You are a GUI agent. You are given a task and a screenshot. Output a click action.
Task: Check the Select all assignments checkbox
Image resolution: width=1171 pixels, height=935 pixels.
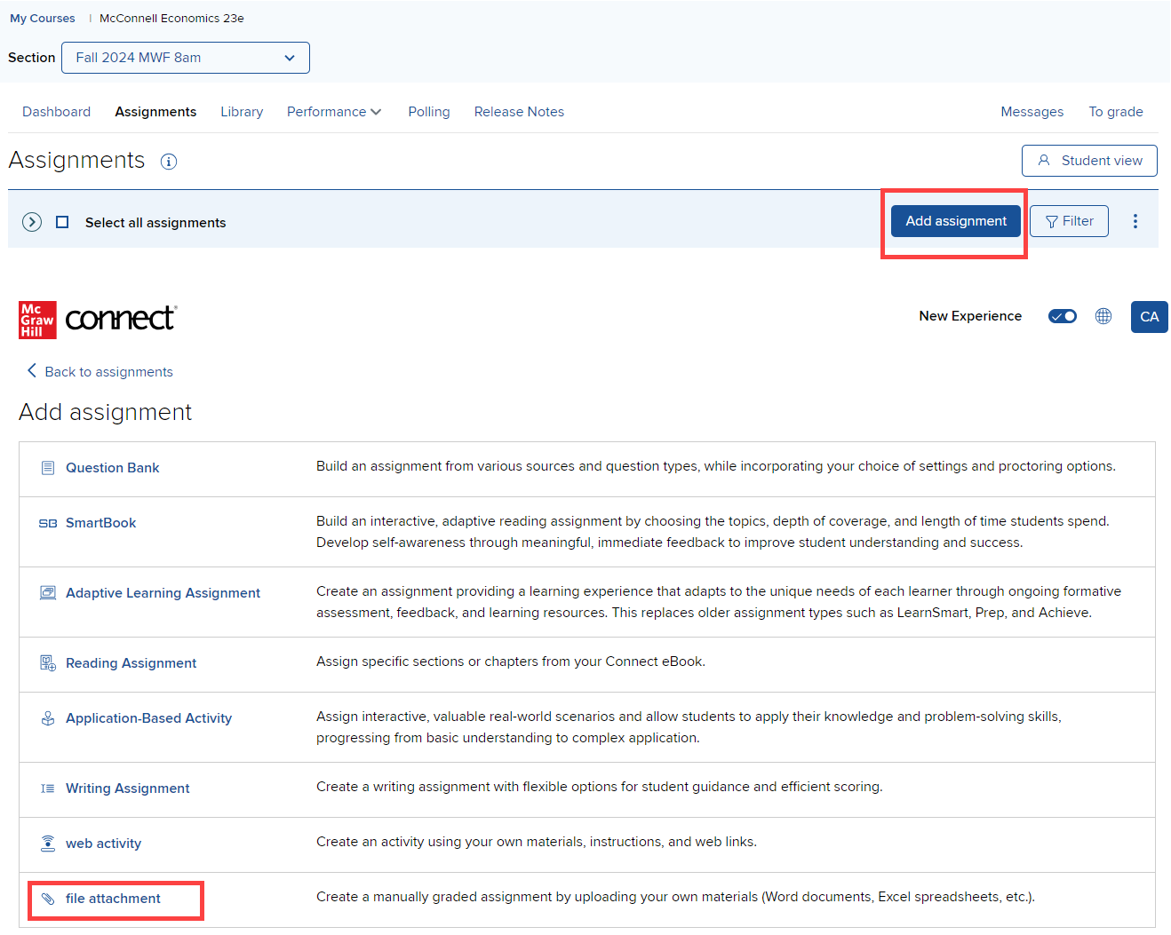coord(62,222)
